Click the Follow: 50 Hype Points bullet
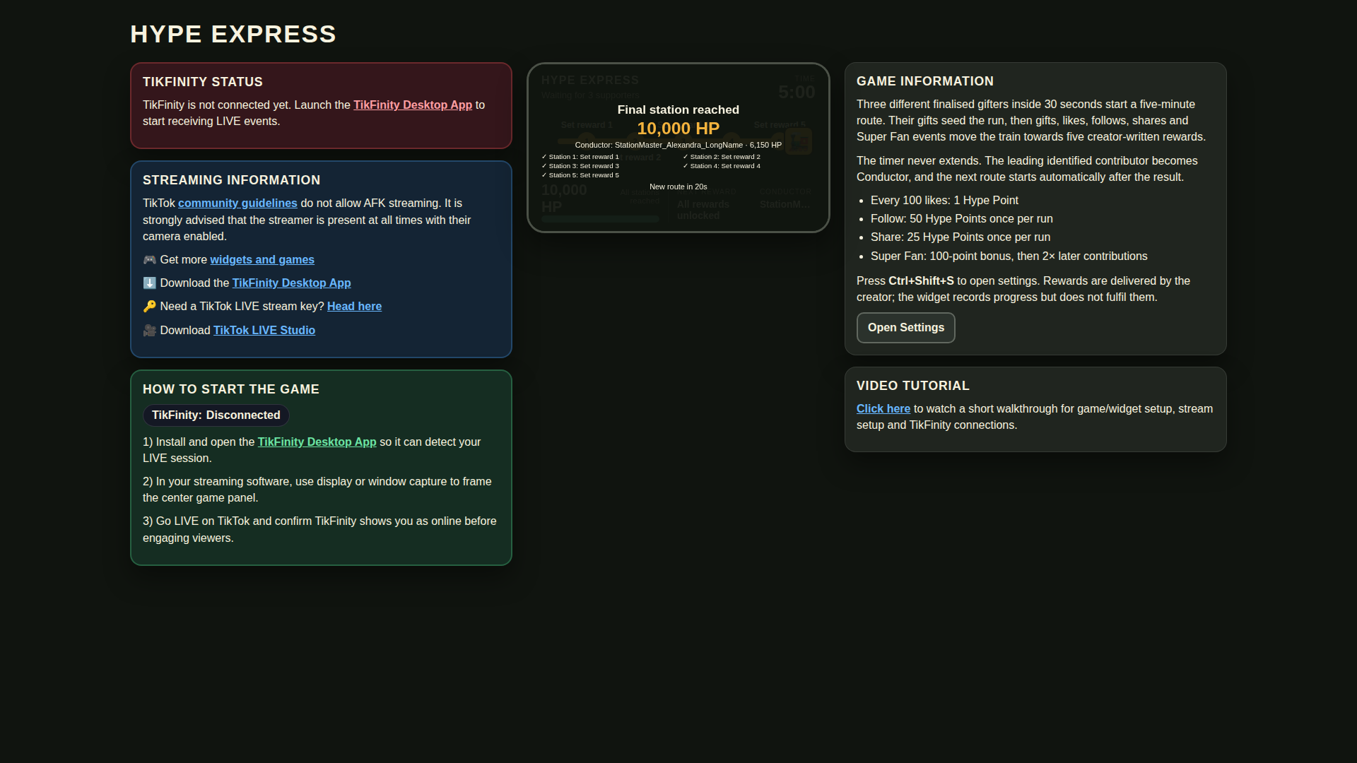The image size is (1357, 763). click(961, 218)
